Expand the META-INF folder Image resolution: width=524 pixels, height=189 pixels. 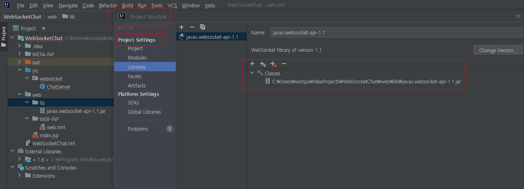20,54
